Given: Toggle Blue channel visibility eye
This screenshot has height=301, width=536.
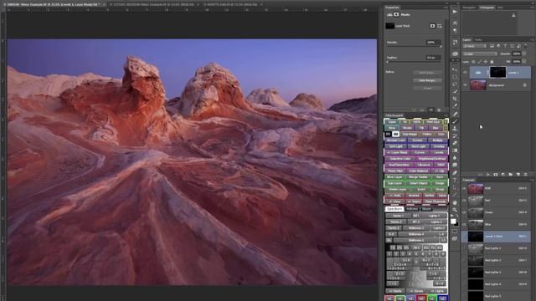Looking at the screenshot, I should [464, 224].
